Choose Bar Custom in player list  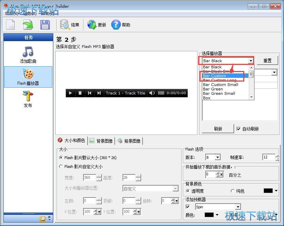click(x=225, y=76)
